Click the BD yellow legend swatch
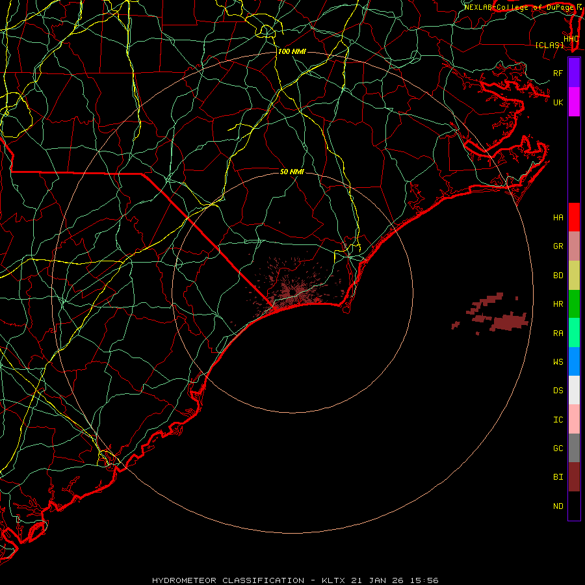The image size is (585, 585). 574,275
